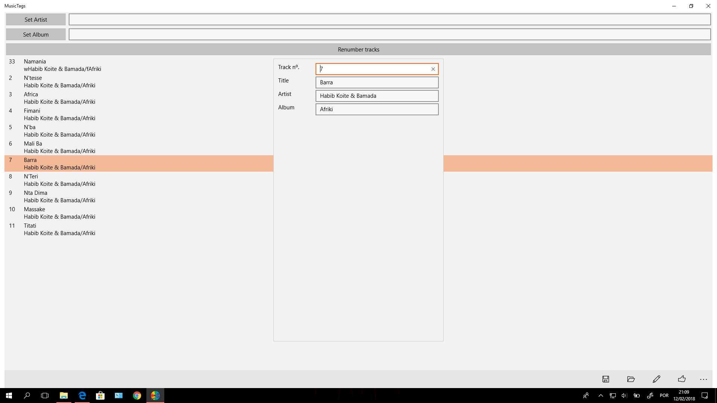Image resolution: width=717 pixels, height=403 pixels.
Task: Click the empty Set Artist text box
Action: (389, 19)
